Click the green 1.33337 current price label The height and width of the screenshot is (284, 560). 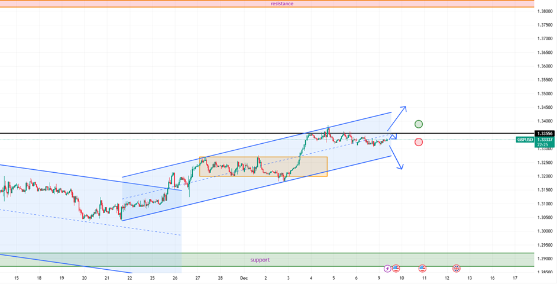[545, 140]
